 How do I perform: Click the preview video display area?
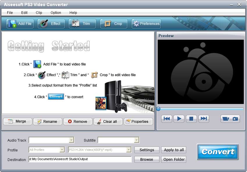pos(201,72)
